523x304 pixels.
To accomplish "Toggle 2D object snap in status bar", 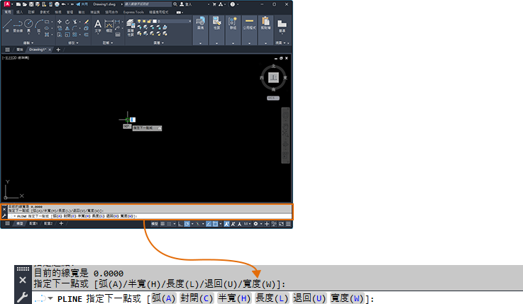I will click(216, 224).
